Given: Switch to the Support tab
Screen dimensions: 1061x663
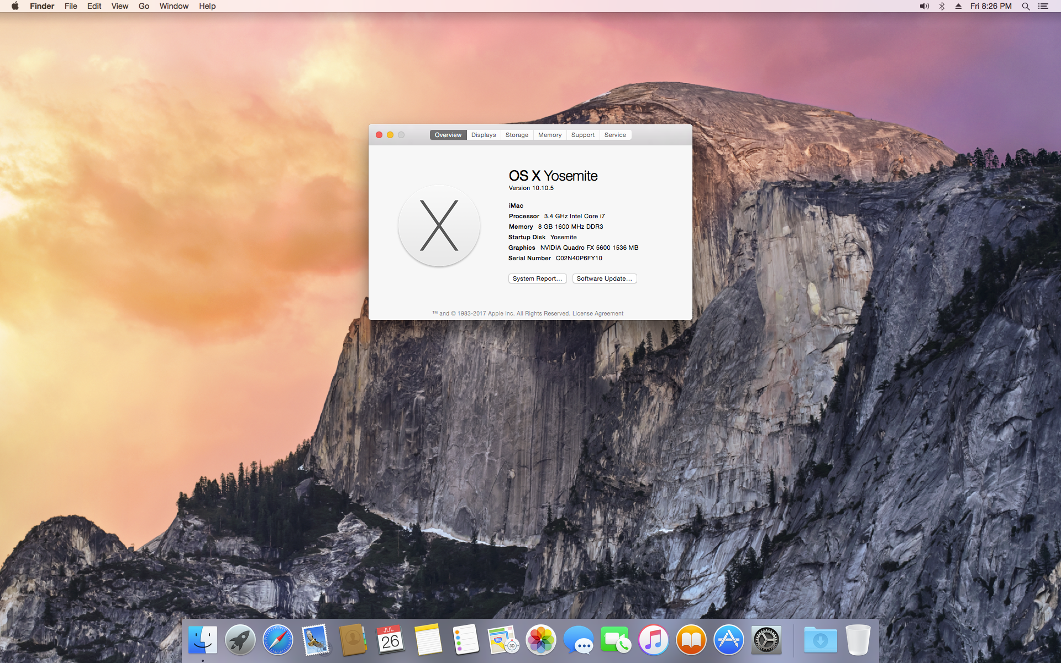Looking at the screenshot, I should point(583,135).
